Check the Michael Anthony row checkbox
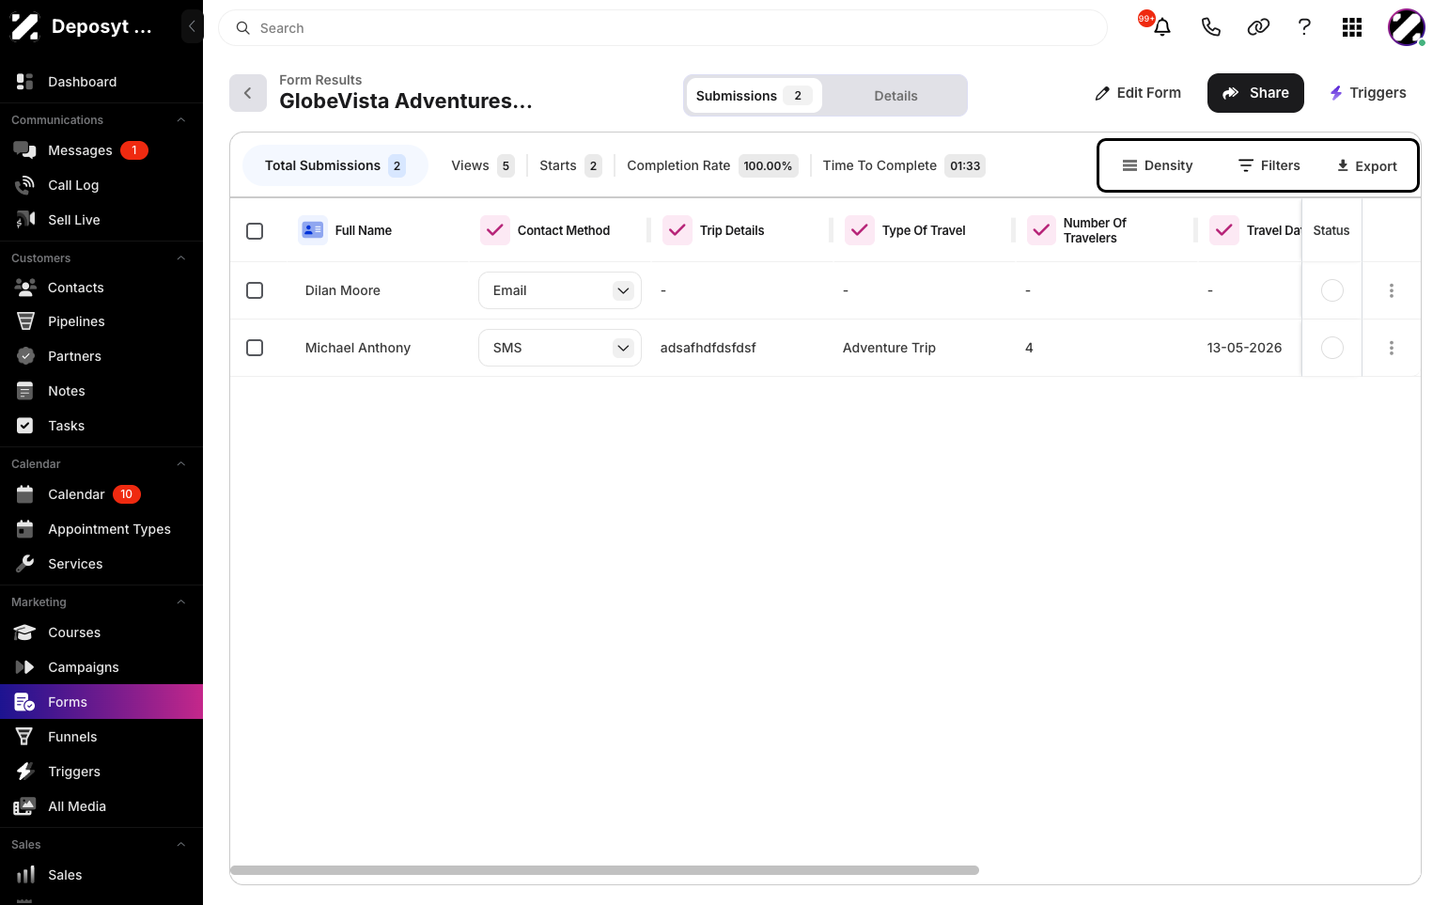1448x905 pixels. [255, 348]
